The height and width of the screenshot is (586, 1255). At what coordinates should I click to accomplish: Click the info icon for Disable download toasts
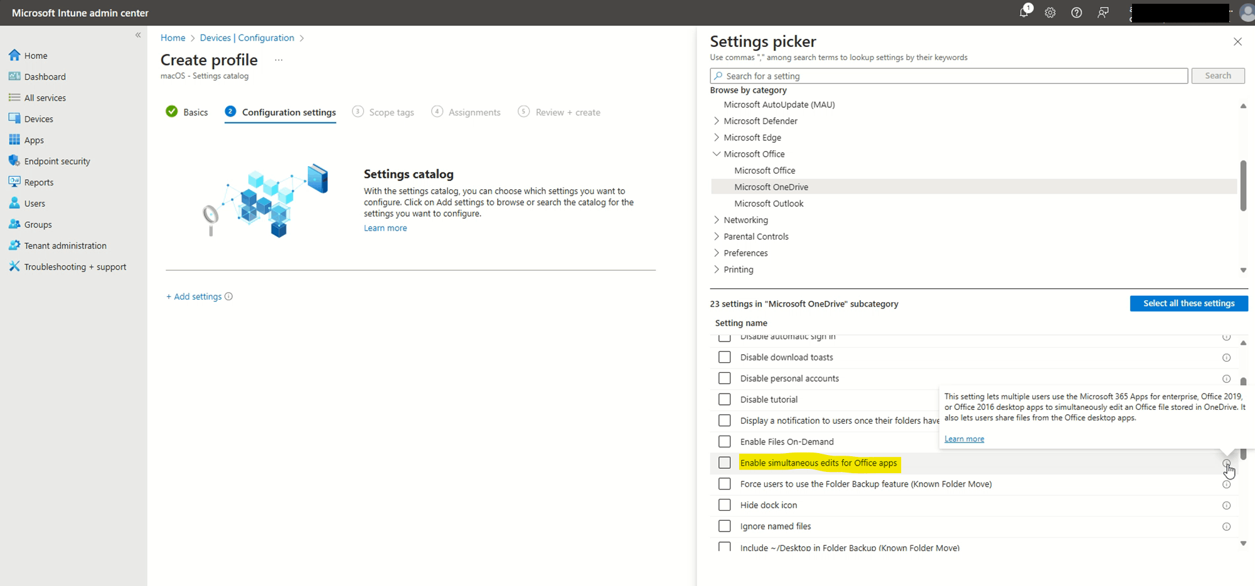coord(1226,358)
